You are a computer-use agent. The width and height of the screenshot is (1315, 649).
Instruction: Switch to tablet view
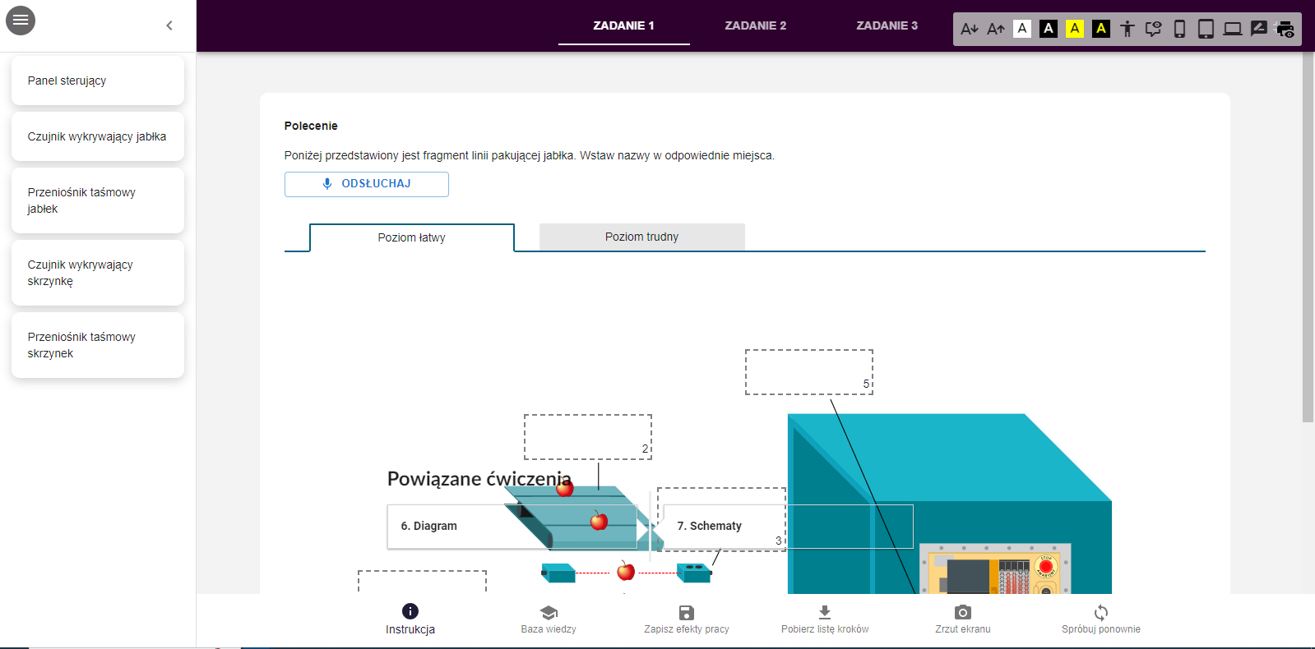[x=1206, y=29]
